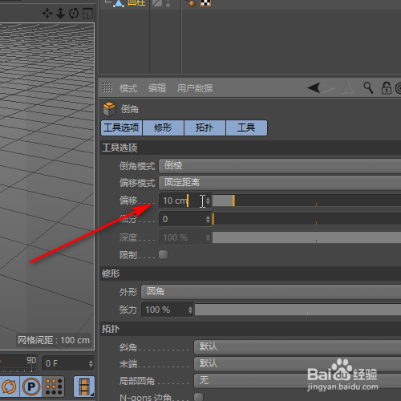
Task: Click the 0 F frame stepper arrows
Action: click(x=91, y=363)
